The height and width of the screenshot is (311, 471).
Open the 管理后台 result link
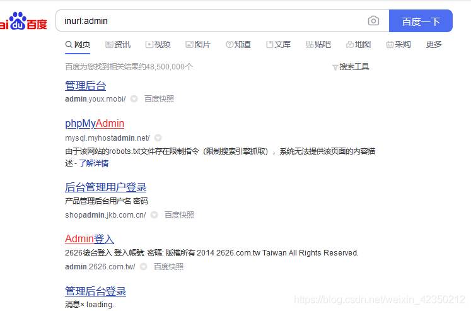point(86,86)
